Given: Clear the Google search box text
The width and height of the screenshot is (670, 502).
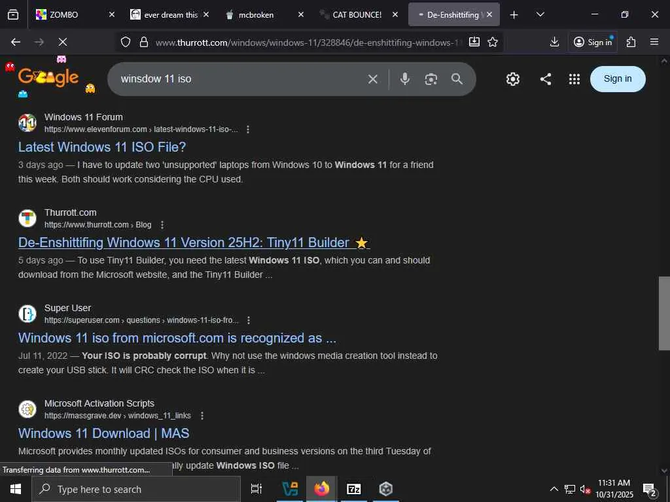Looking at the screenshot, I should pyautogui.click(x=372, y=79).
